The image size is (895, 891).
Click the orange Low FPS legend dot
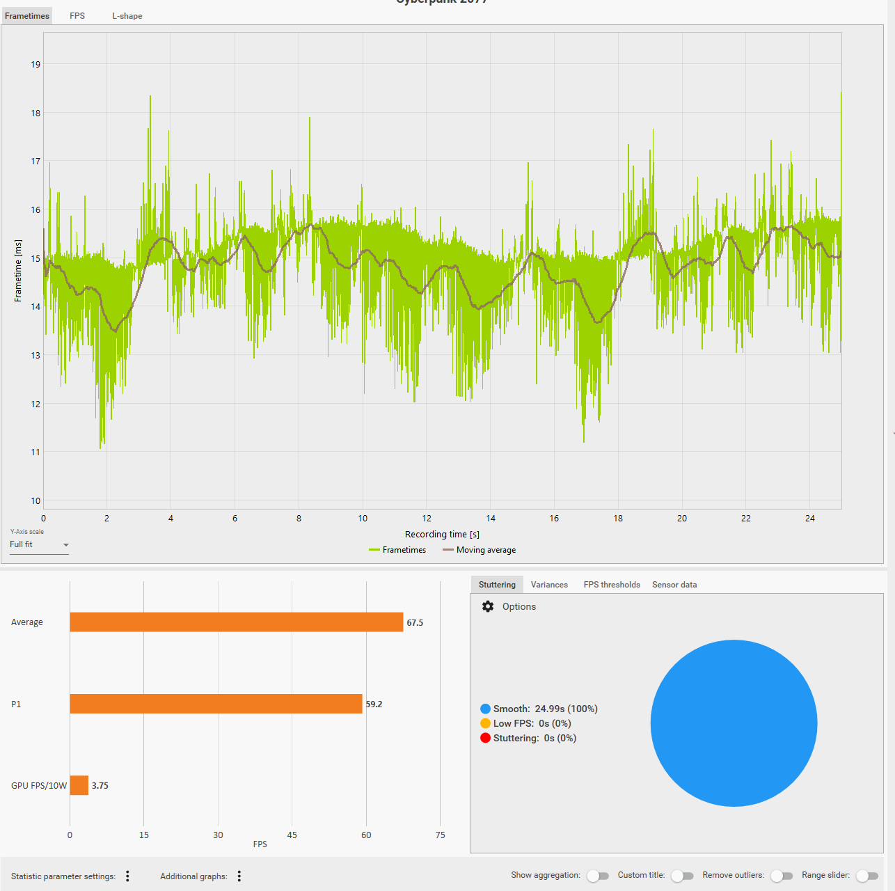tap(485, 723)
